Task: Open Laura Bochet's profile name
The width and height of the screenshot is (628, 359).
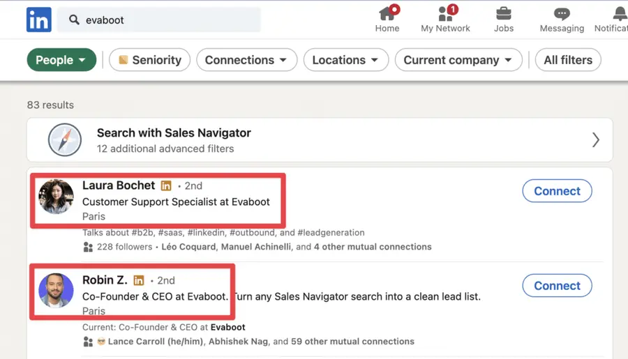Action: tap(119, 185)
